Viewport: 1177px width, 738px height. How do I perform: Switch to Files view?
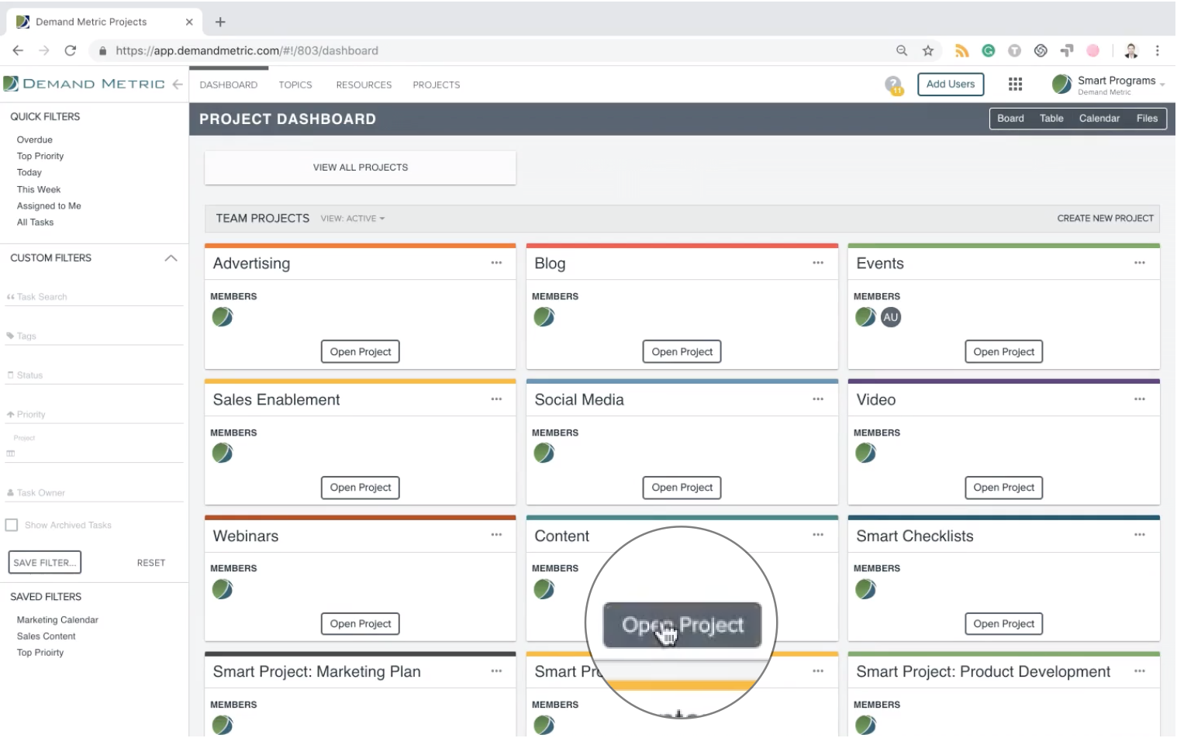(x=1147, y=119)
